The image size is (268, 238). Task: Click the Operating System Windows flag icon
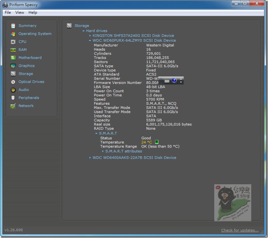[x=13, y=34]
